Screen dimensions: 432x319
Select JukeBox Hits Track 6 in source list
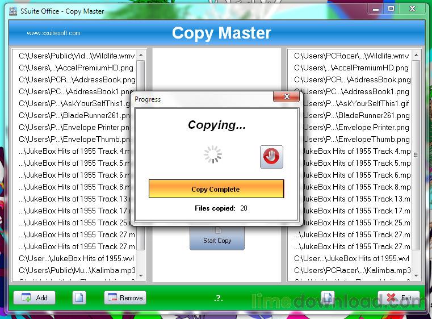click(75, 175)
